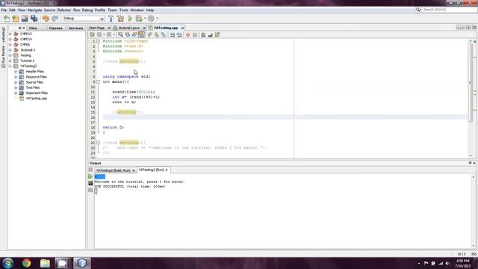This screenshot has width=478, height=269.
Task: Select YATesting.cpp file in project tree
Action: coord(37,99)
